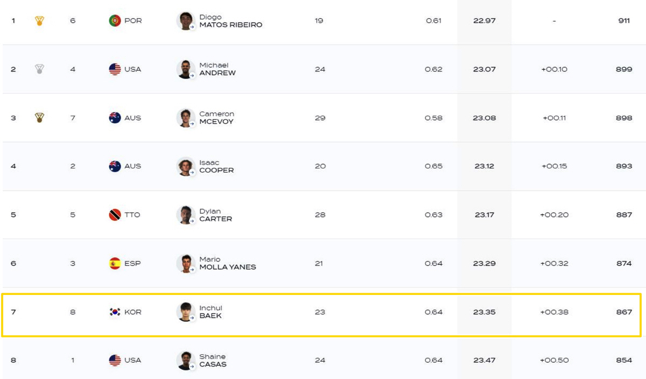Open the Shaine CASAS name link
The width and height of the screenshot is (646, 379).
tap(213, 360)
